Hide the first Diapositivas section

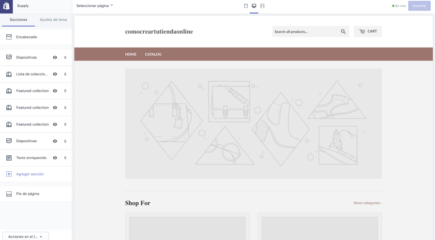point(55,58)
